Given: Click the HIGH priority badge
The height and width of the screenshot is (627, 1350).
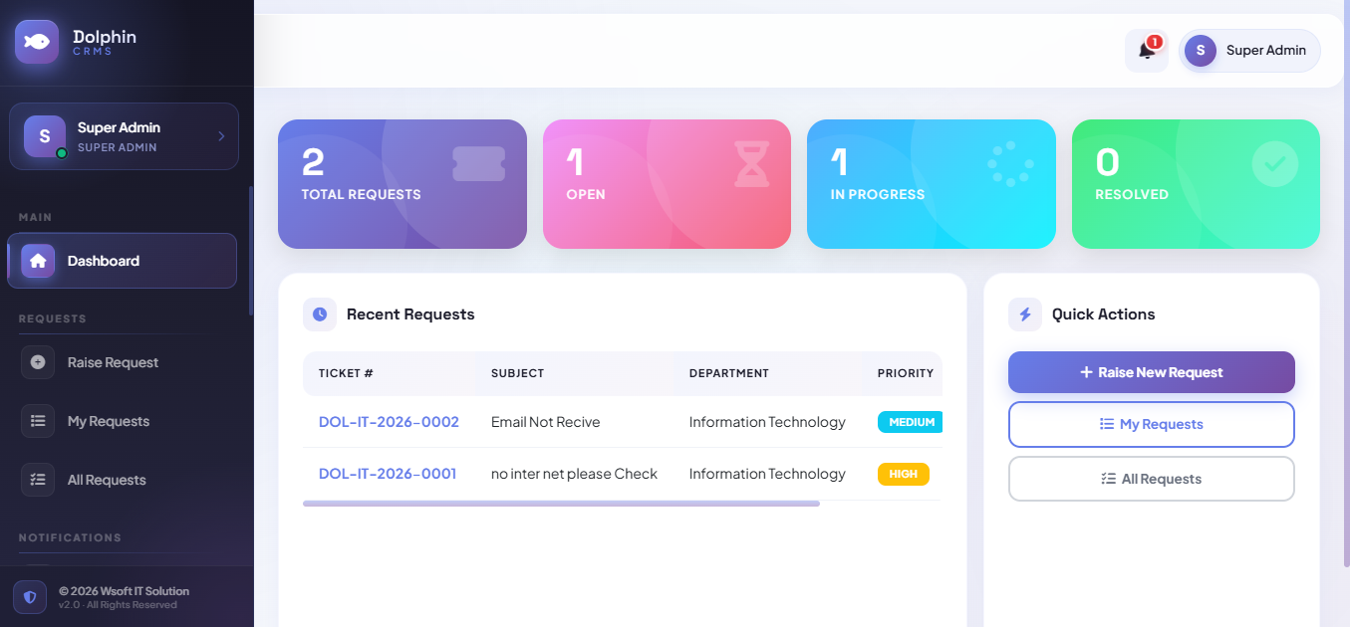Looking at the screenshot, I should coord(904,474).
